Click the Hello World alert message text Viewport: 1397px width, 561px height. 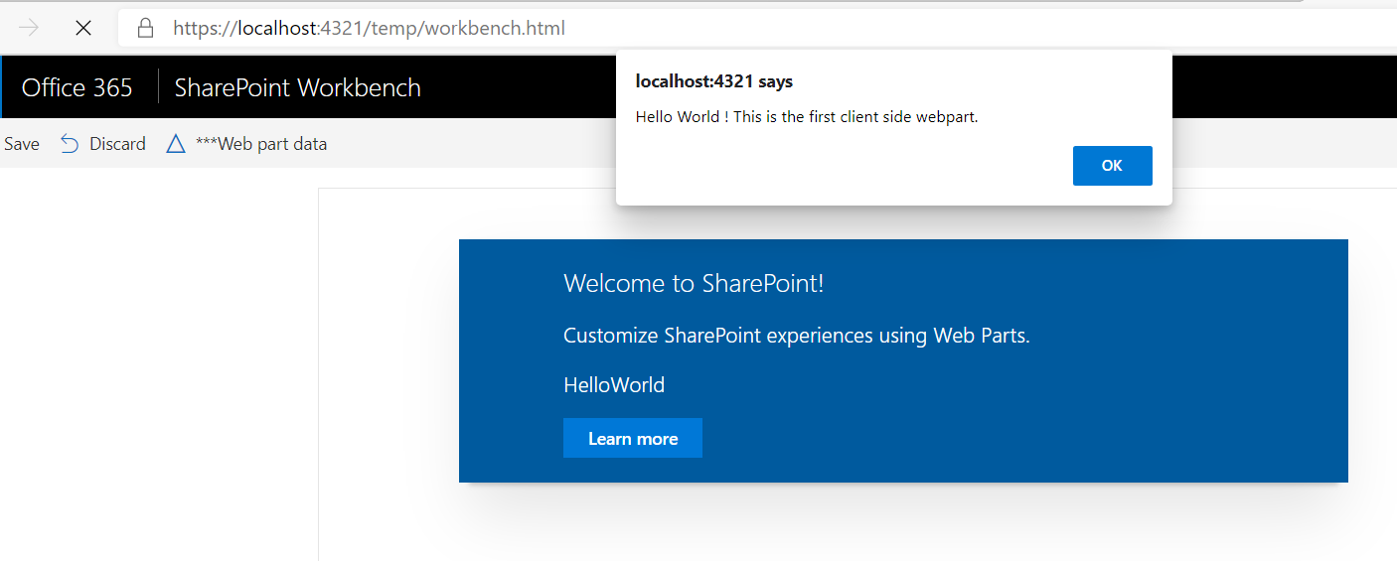(807, 117)
